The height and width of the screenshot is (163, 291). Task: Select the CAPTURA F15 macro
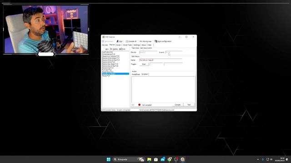[115, 53]
